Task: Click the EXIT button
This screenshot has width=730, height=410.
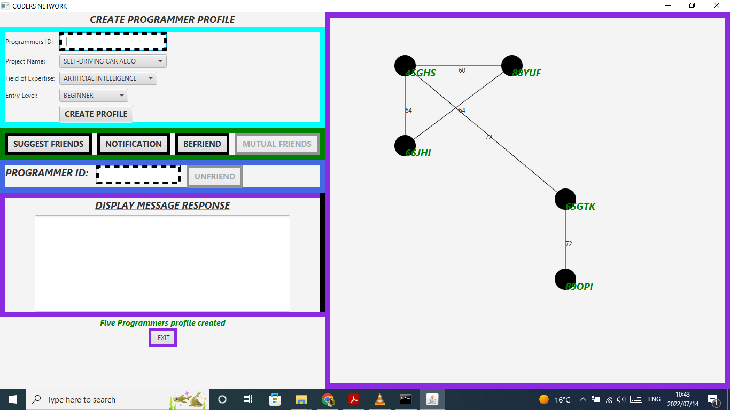Action: pyautogui.click(x=163, y=337)
